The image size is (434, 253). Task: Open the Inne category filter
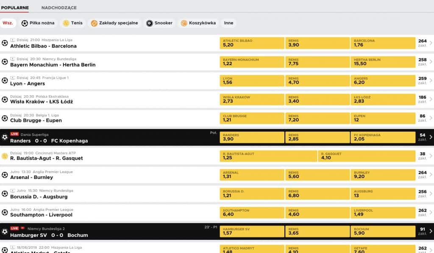tap(228, 23)
